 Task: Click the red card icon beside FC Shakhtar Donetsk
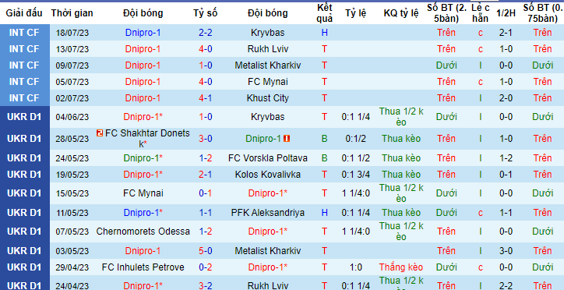[x=100, y=133]
